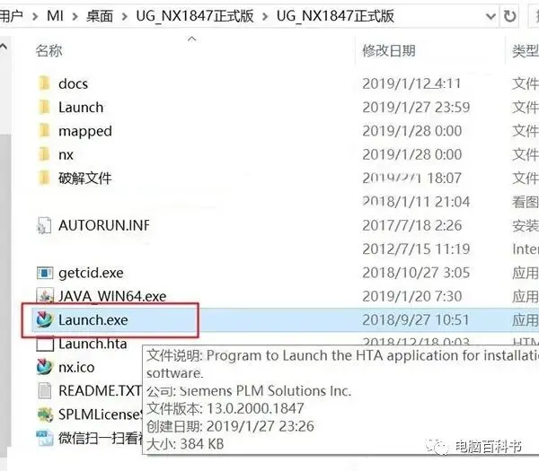
Task: Toggle sort direction arrow above name column
Action: pyautogui.click(x=192, y=39)
